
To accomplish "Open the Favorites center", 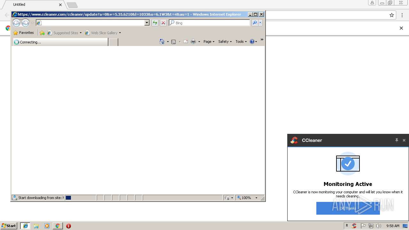I will coord(23,33).
